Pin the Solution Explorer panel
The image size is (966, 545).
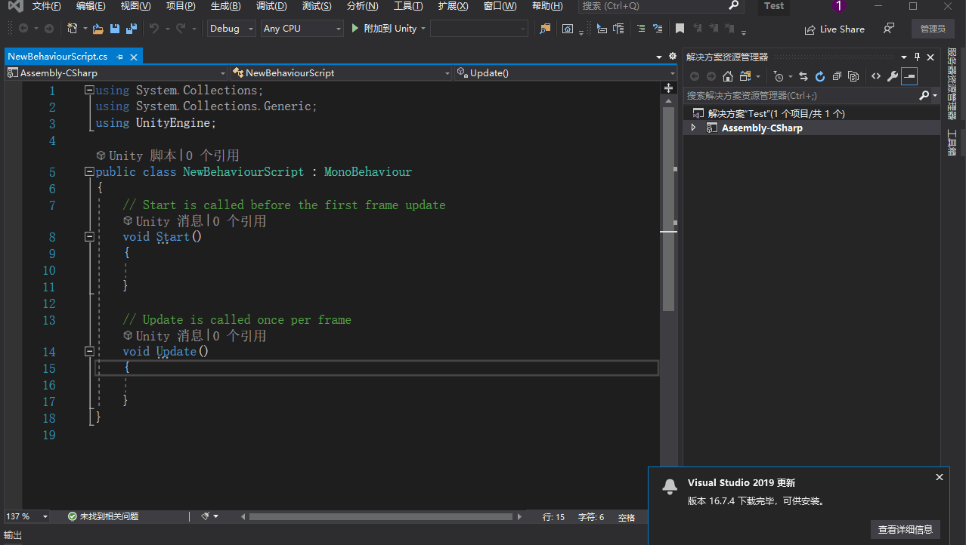tap(917, 56)
